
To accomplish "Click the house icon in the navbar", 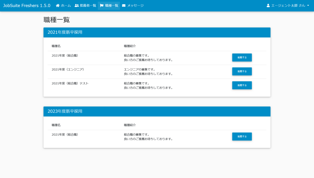I will click(x=58, y=6).
